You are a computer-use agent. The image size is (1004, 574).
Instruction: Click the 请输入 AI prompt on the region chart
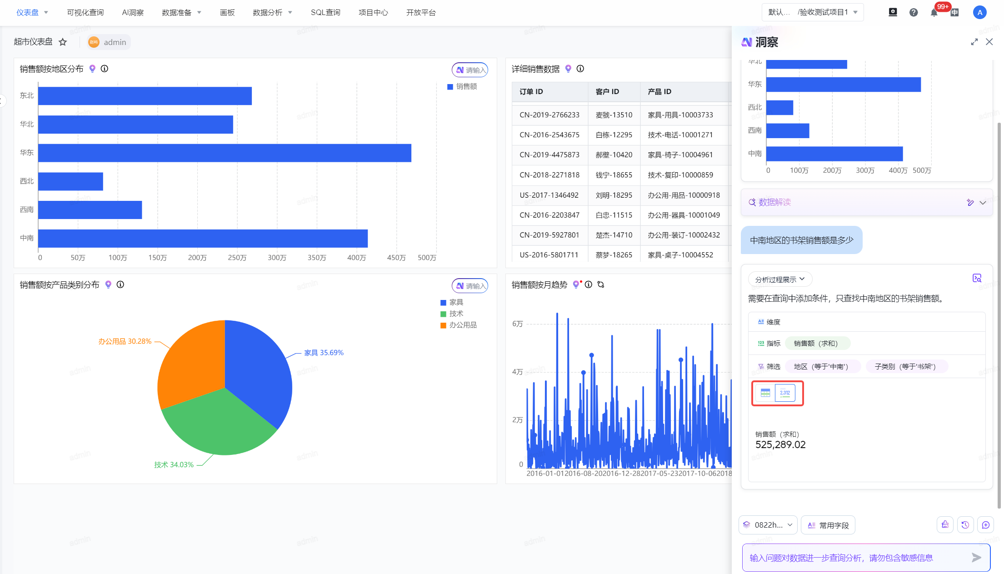click(x=470, y=70)
